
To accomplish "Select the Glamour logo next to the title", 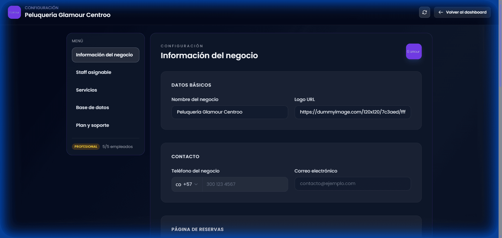I will click(x=14, y=12).
